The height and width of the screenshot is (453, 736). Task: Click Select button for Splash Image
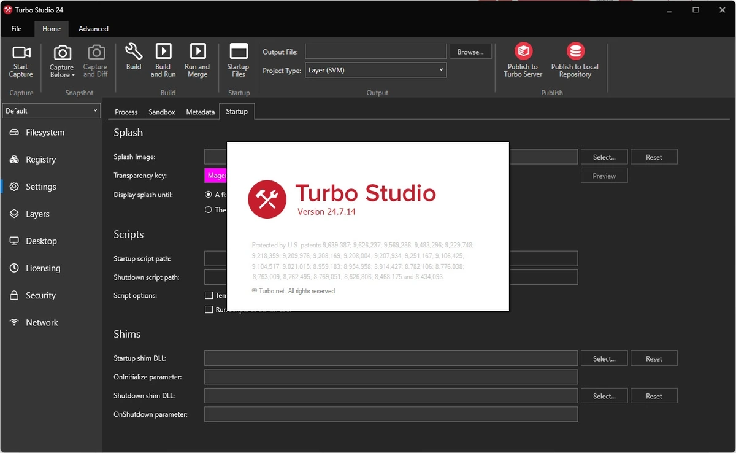tap(604, 157)
